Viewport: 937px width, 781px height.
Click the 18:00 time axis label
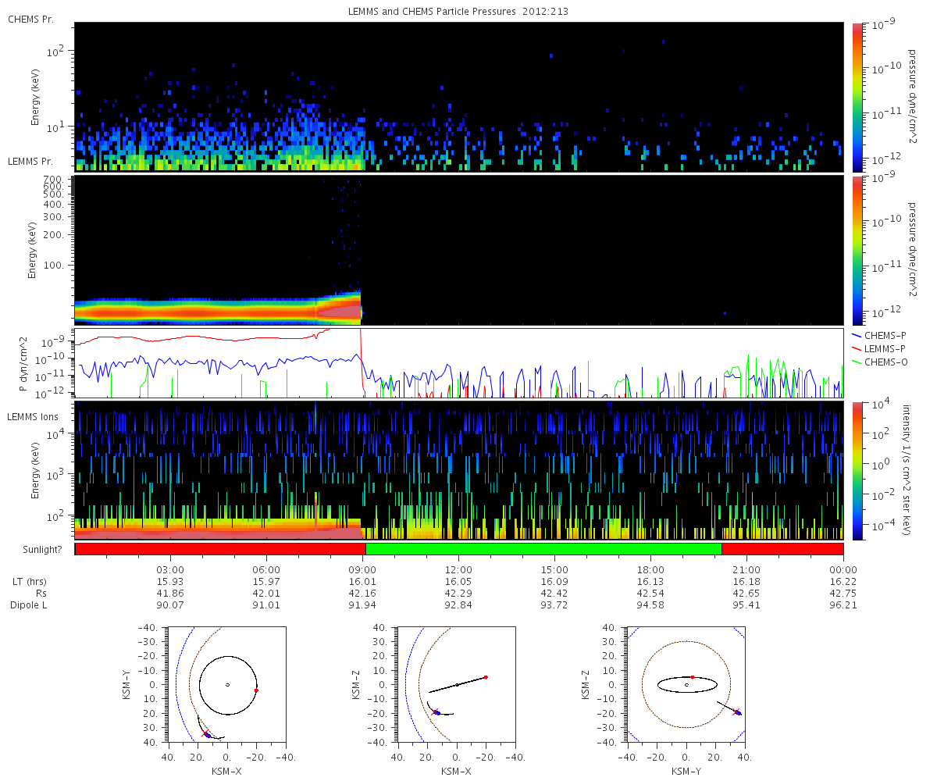pos(651,570)
